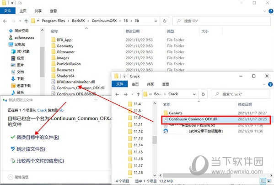Click the Crack horizontal scrollbar
Viewport: 274px width, 185px height.
point(197,175)
